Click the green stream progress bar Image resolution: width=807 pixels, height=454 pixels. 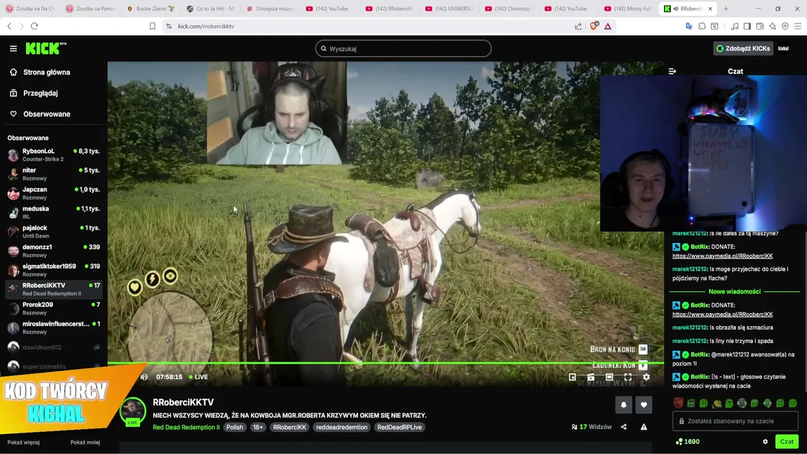tap(385, 363)
